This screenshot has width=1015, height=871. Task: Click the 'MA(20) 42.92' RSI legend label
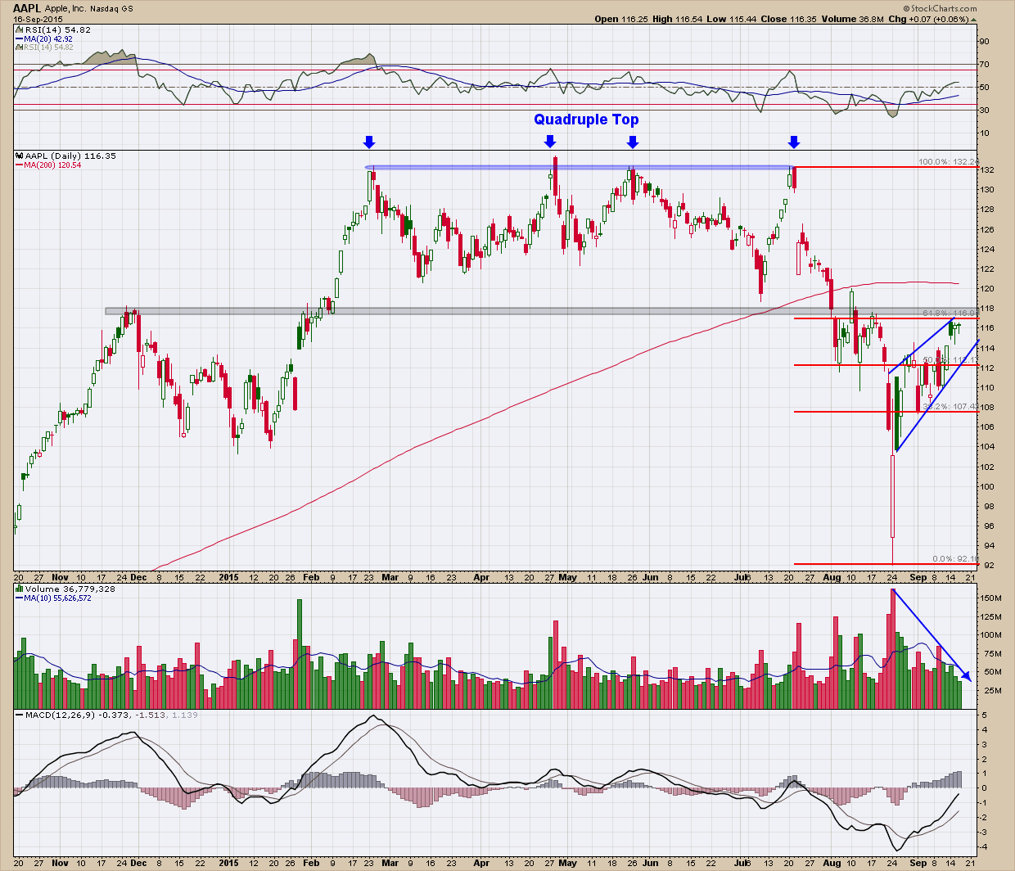(x=48, y=38)
